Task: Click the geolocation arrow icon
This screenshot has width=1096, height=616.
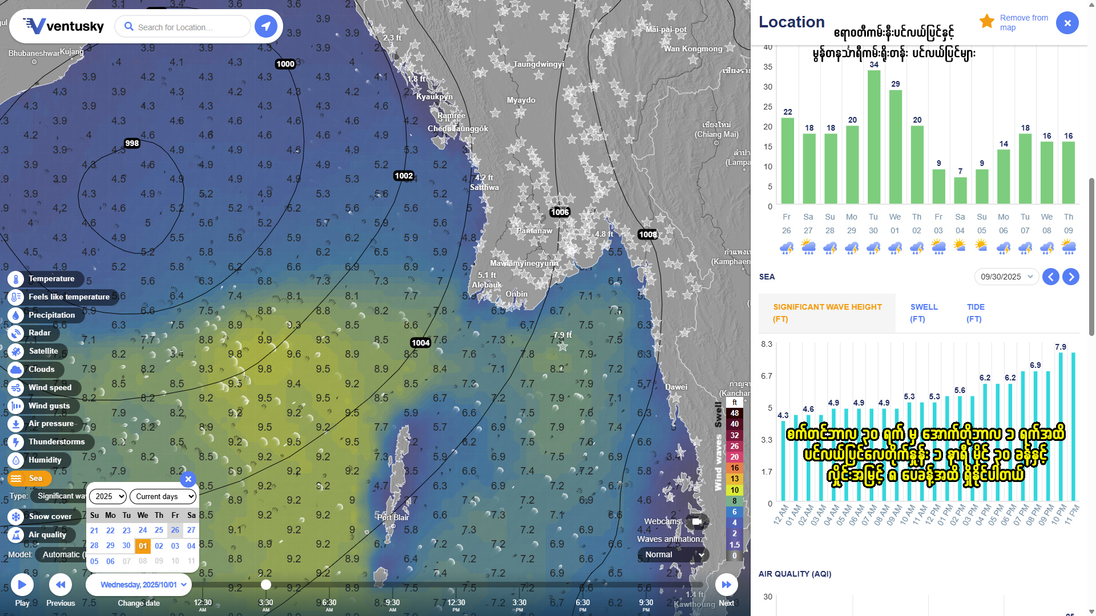Action: pyautogui.click(x=265, y=26)
